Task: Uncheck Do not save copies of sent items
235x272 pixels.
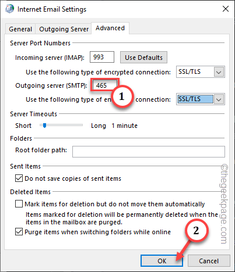Action: pos(19,178)
